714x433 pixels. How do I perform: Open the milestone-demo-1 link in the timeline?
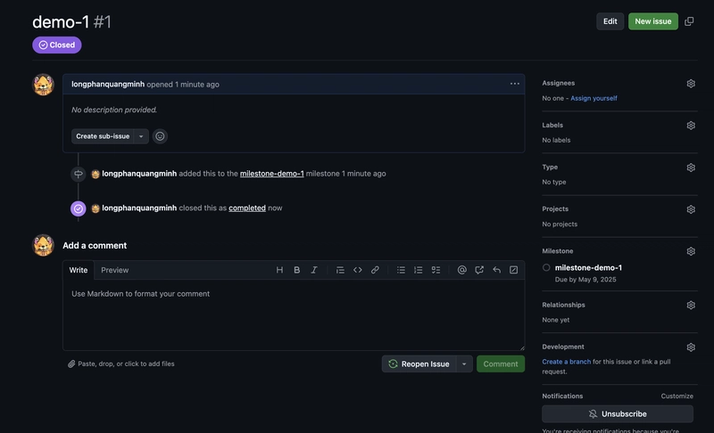[271, 174]
